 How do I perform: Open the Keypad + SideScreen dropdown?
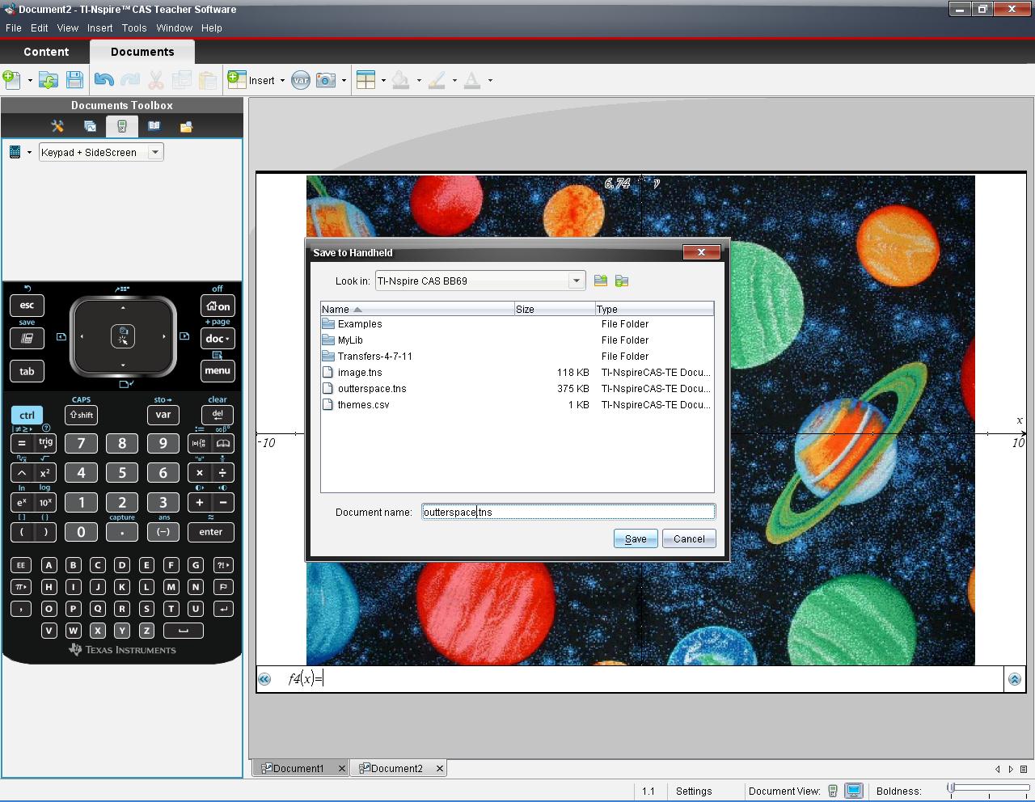pos(155,152)
